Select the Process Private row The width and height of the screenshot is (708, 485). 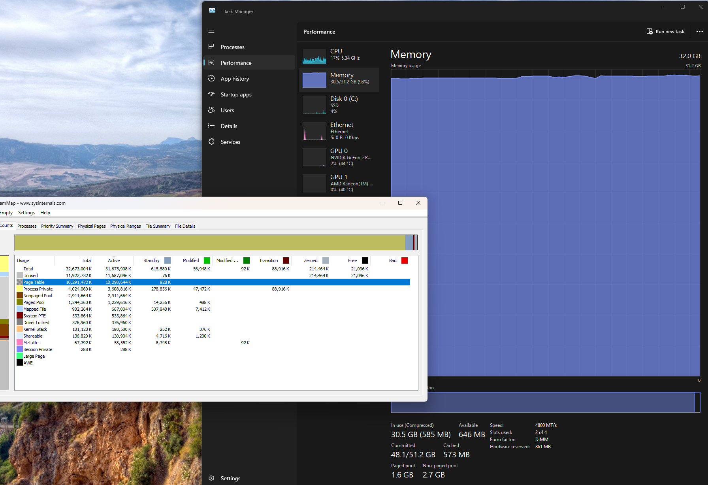tap(213, 289)
